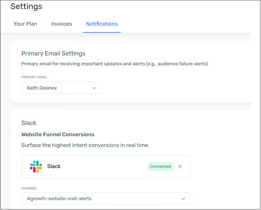
Task: Open the #growth-website-visit-alerts channel dropdown
Action: point(105,199)
